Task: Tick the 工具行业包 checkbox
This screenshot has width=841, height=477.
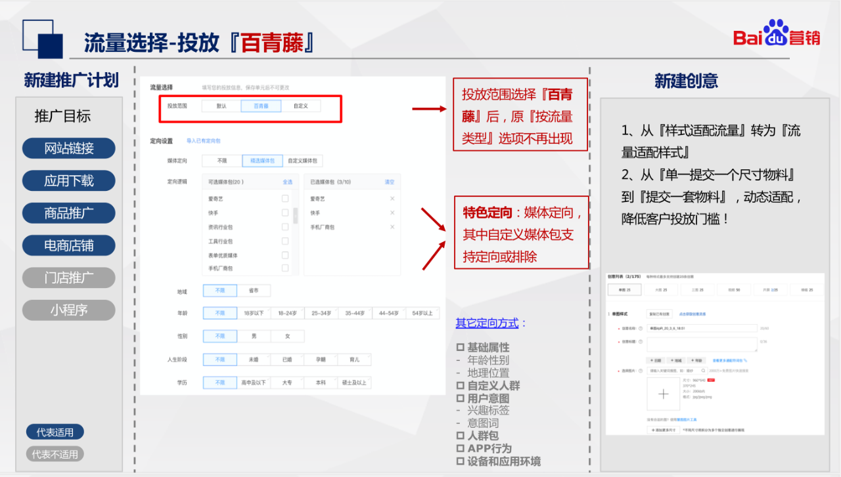Action: coord(285,241)
